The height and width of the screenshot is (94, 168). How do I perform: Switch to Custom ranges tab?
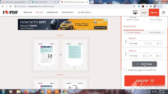point(134,32)
